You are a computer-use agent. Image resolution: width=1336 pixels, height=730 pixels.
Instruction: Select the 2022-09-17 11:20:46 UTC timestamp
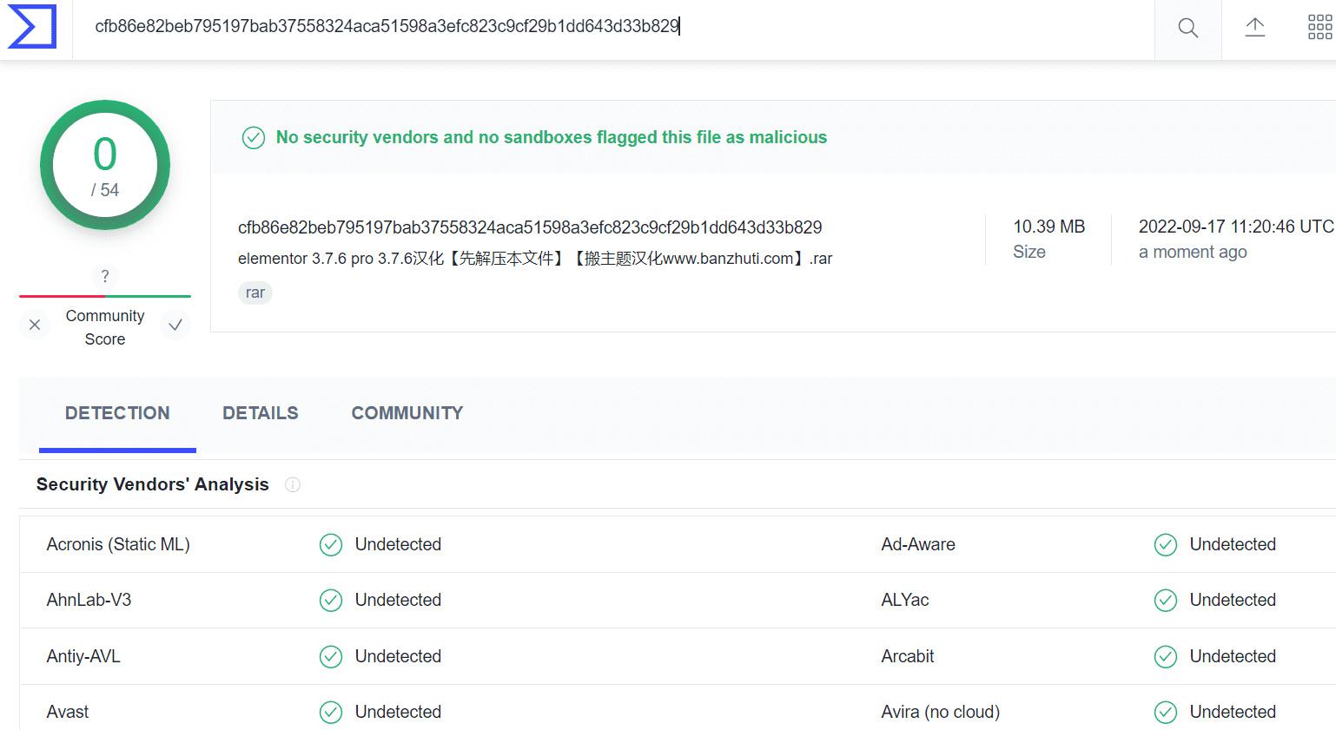(x=1236, y=227)
